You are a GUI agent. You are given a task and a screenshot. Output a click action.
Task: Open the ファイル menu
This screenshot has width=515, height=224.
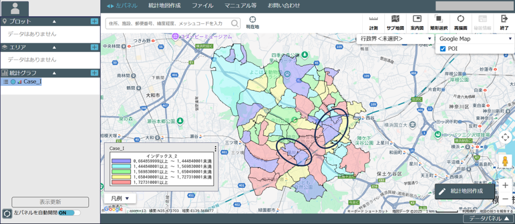point(203,6)
